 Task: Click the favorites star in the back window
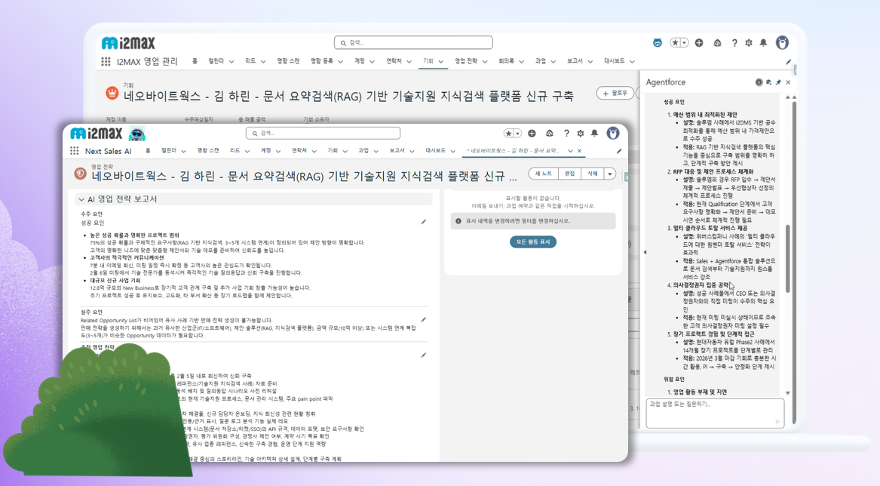675,43
